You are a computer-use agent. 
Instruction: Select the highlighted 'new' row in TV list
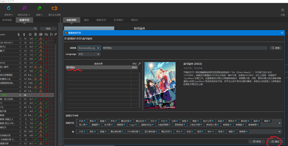pos(27,95)
